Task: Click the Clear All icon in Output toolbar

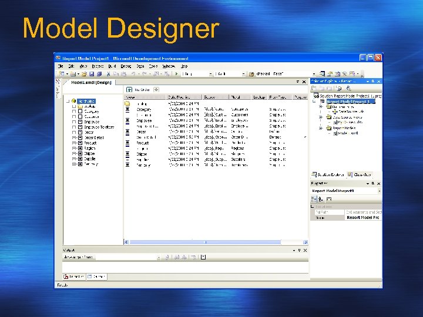Action: [193, 257]
